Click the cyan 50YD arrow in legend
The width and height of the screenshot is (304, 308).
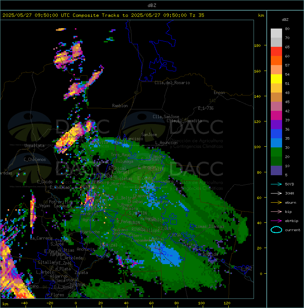point(276,184)
